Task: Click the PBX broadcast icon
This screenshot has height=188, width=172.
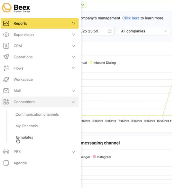Action: tap(6, 152)
